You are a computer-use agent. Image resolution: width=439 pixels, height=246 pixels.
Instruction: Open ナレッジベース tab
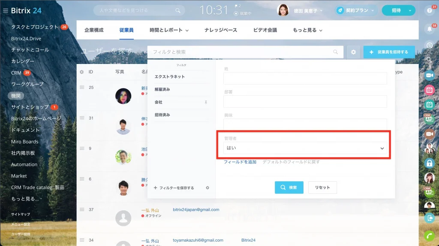tap(221, 30)
